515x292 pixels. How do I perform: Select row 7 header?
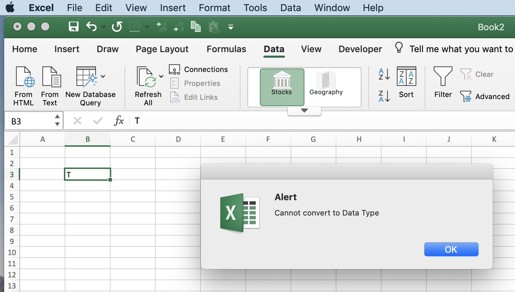12,219
